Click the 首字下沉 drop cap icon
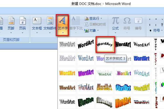164x109 pixels. (76, 20)
